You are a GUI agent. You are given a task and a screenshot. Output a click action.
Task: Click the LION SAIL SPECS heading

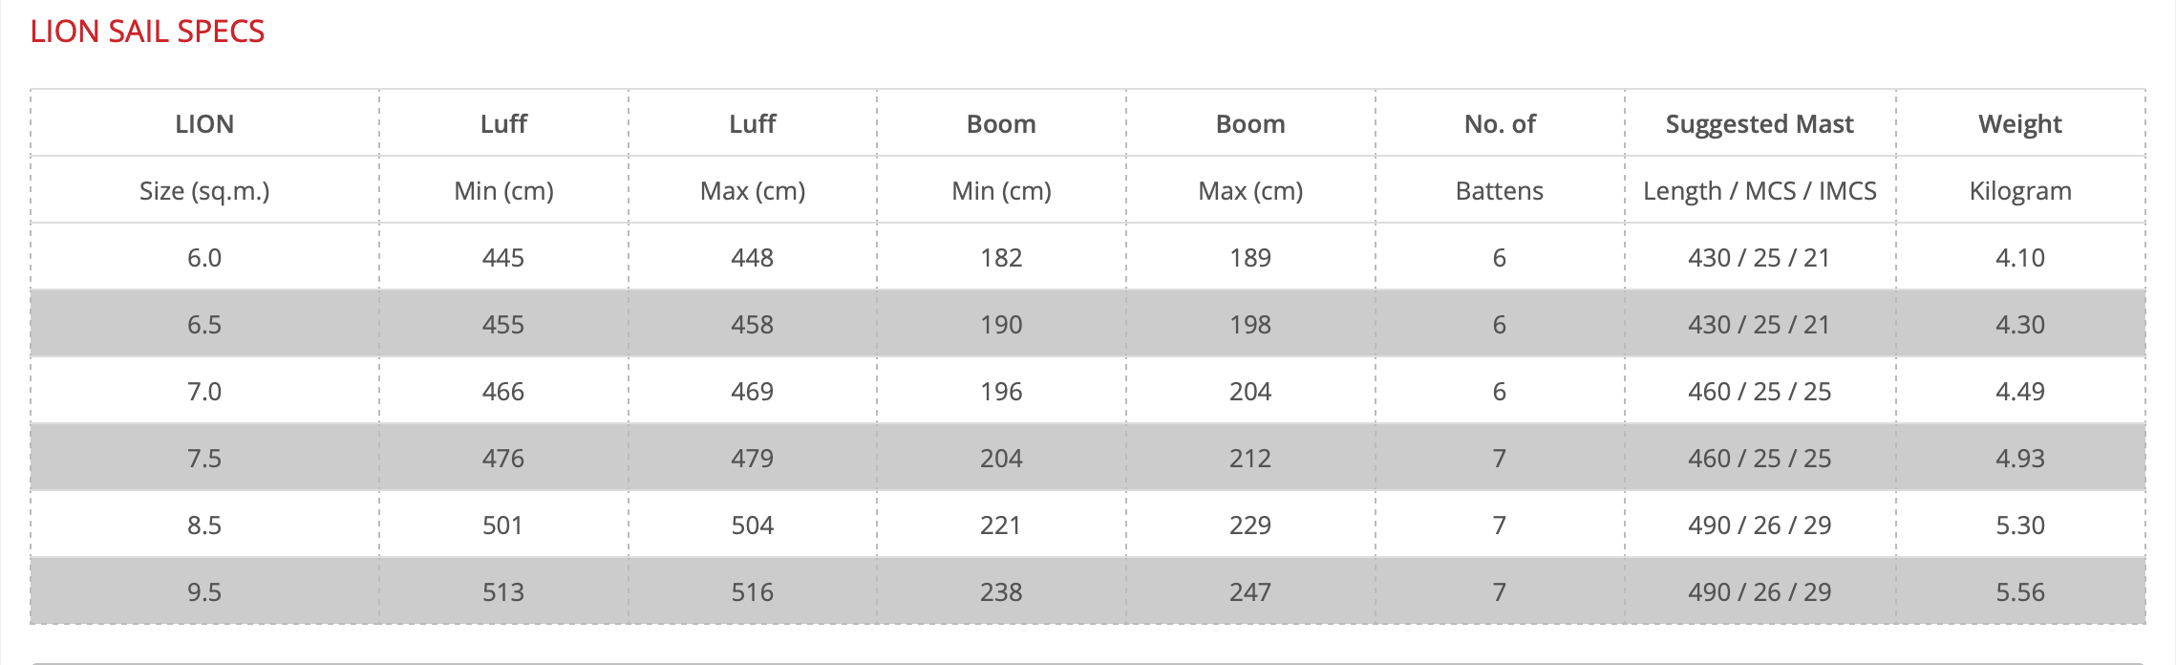point(147,32)
